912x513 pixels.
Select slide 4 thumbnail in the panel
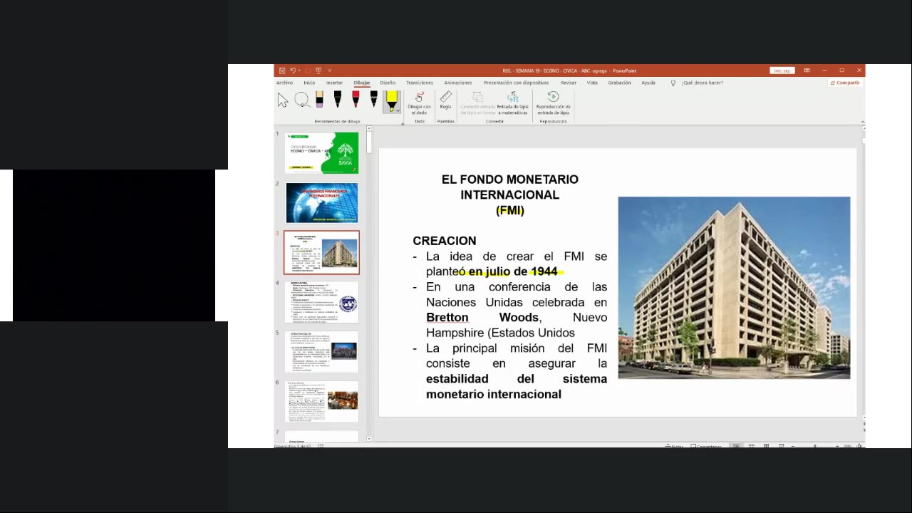coord(322,302)
